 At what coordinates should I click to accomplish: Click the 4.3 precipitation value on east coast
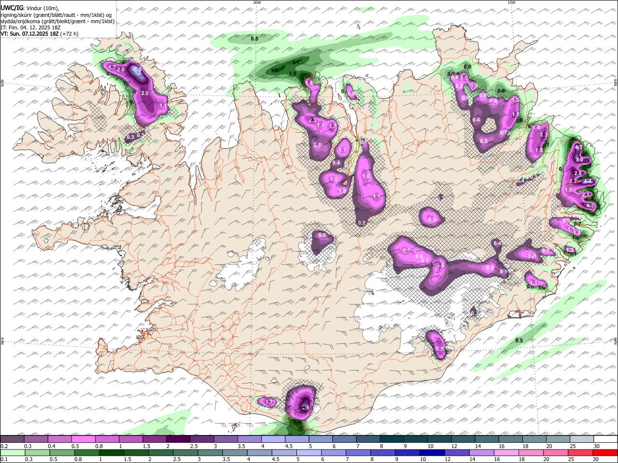coord(590,206)
